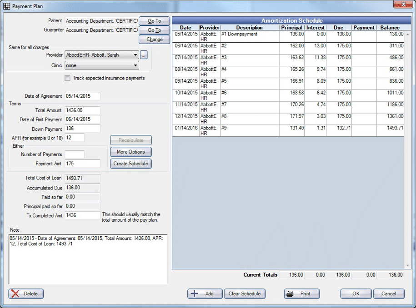This screenshot has width=416, height=308.
Task: Open the Provider dropdown list
Action: pos(135,55)
